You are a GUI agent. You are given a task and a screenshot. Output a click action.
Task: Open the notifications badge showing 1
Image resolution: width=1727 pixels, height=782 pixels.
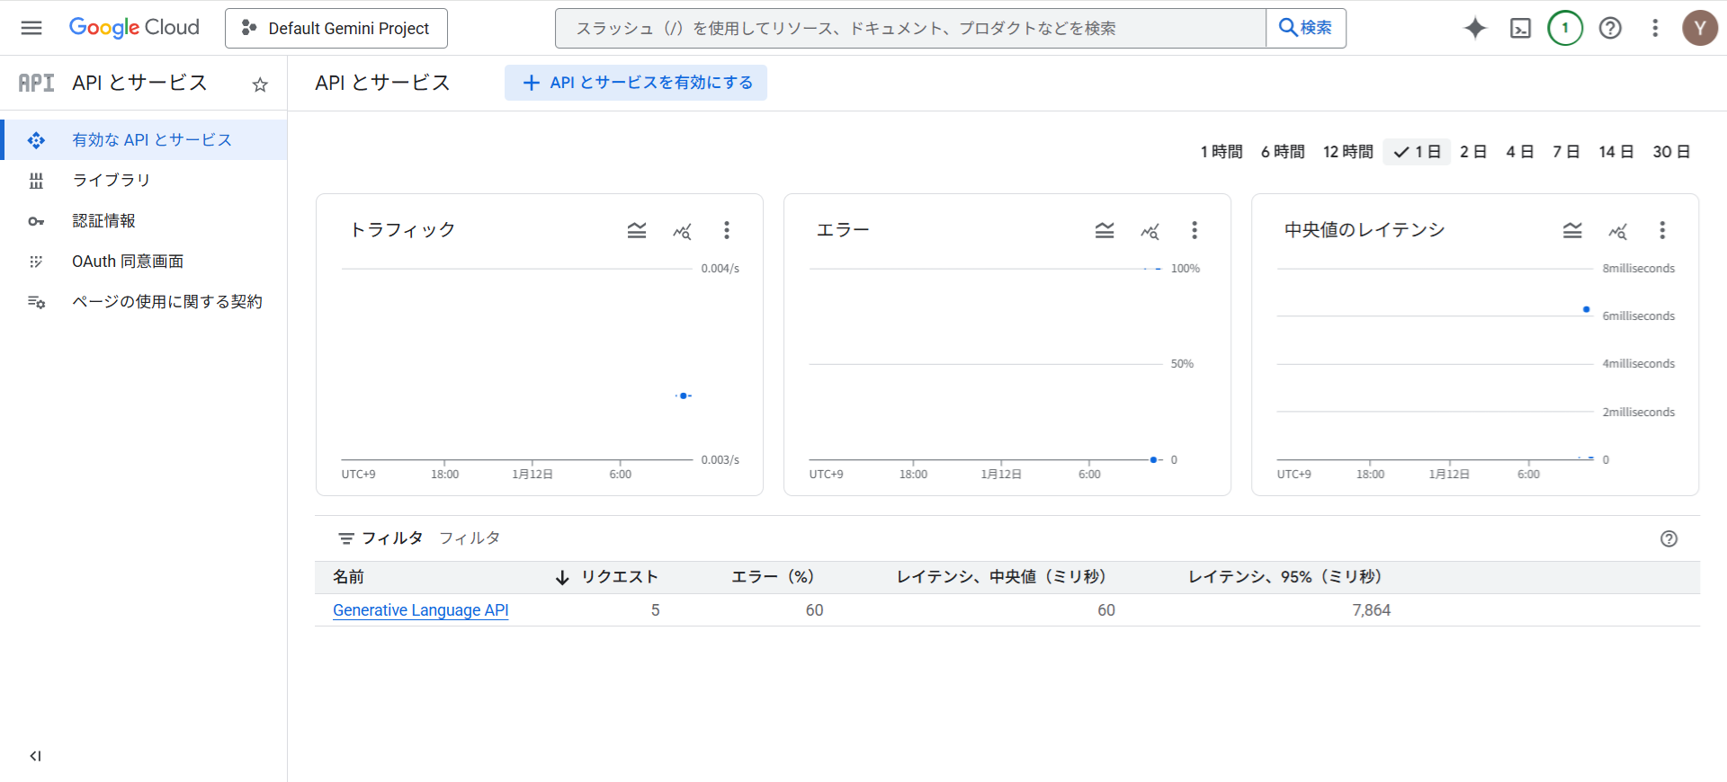(1565, 28)
